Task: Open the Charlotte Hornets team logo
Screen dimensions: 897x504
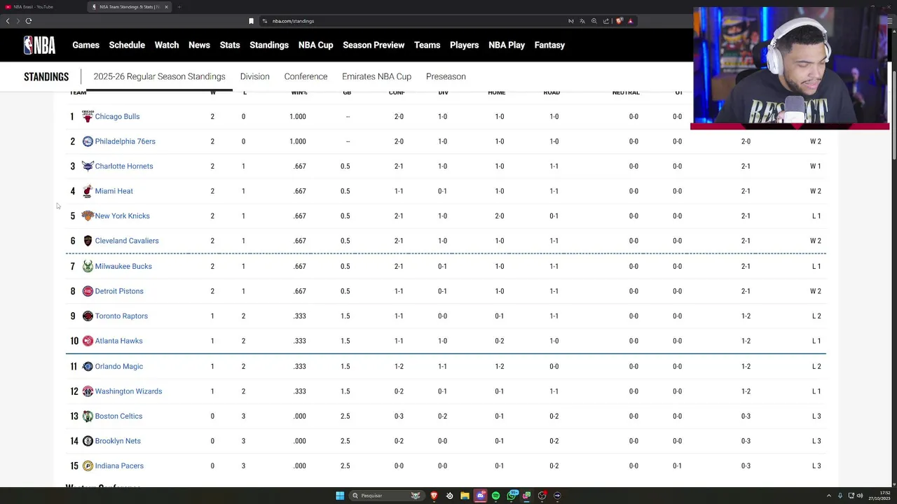Action: [x=88, y=166]
